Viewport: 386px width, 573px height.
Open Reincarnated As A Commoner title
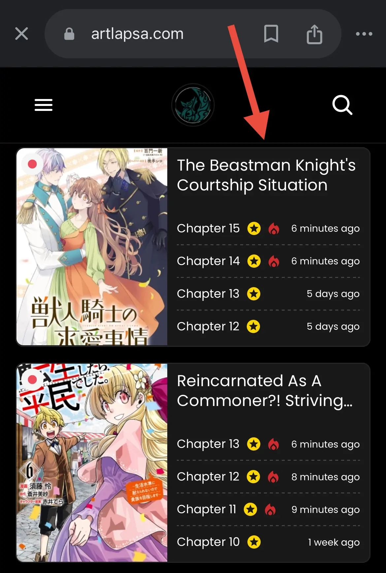265,391
